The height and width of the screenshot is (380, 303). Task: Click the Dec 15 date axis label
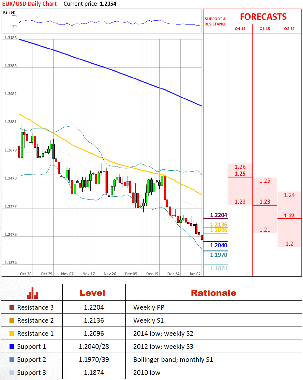tap(152, 274)
